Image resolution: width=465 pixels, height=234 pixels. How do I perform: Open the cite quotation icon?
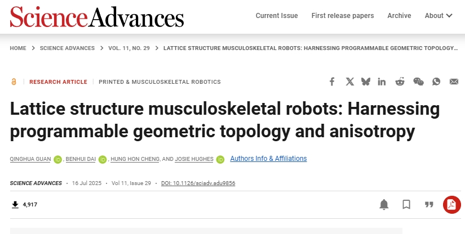pos(429,204)
